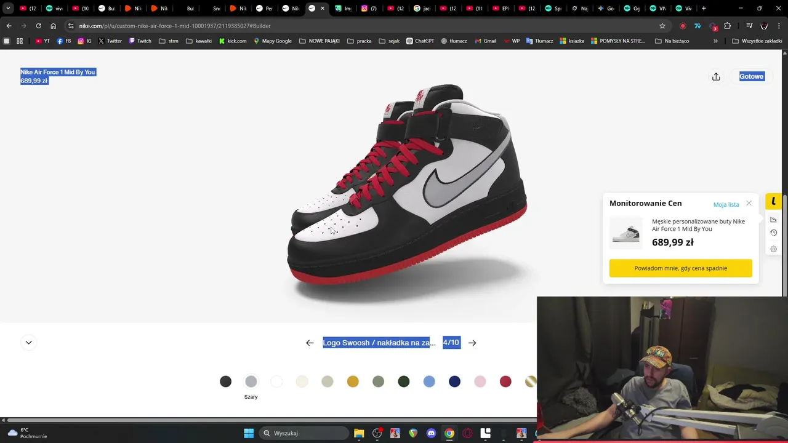
Task: Close the active Nike tab
Action: [x=323, y=9]
